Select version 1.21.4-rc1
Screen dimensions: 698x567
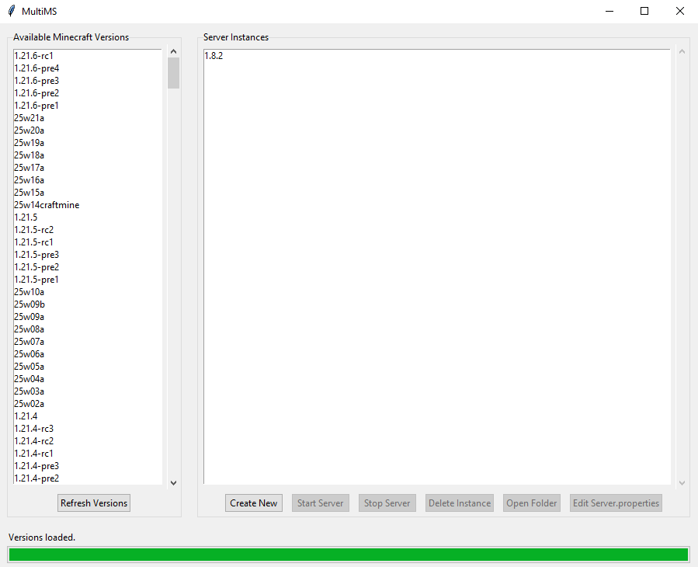(x=87, y=454)
